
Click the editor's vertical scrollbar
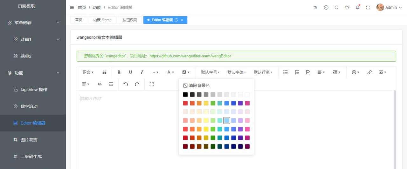coord(395,130)
